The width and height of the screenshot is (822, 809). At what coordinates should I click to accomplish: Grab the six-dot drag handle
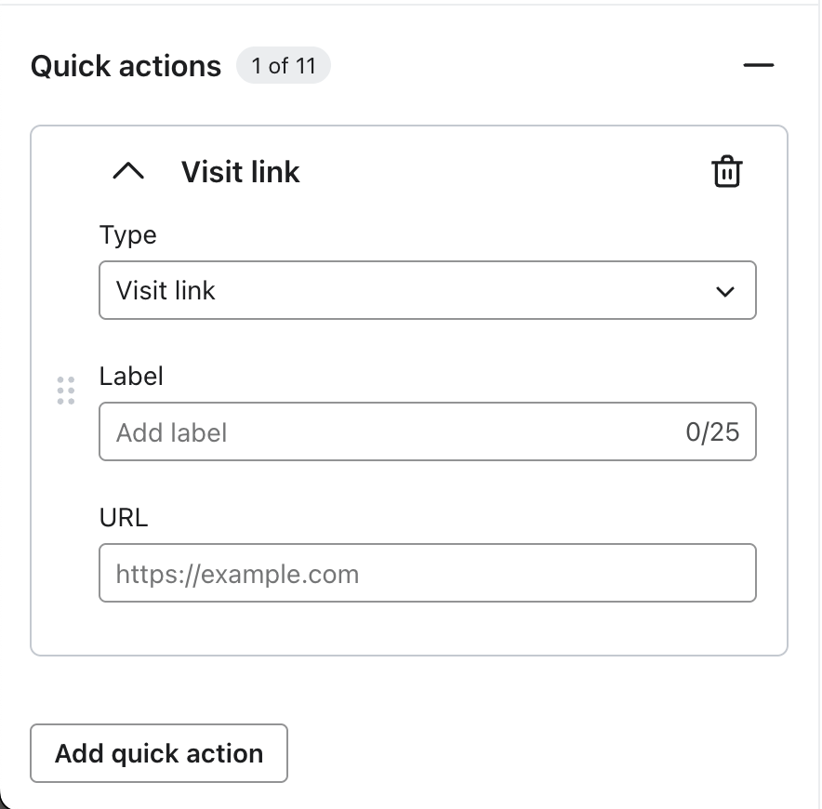point(65,391)
